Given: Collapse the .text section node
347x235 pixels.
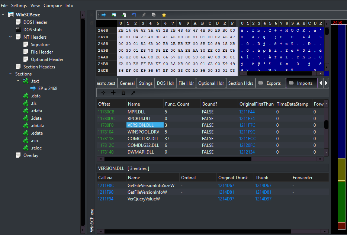Looking at the screenshot, I should pos(18,81).
